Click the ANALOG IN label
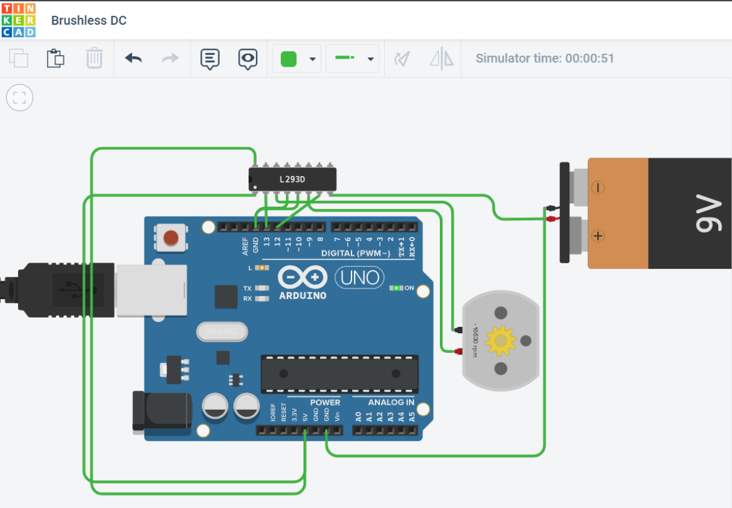The width and height of the screenshot is (732, 508). coord(390,402)
